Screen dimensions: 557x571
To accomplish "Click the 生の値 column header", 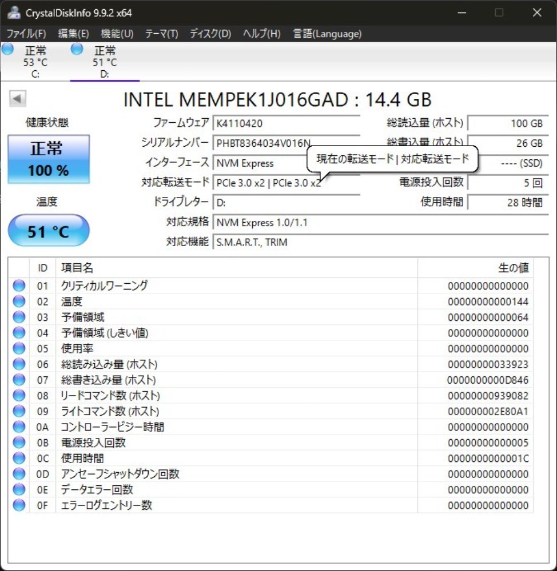I will coord(475,268).
